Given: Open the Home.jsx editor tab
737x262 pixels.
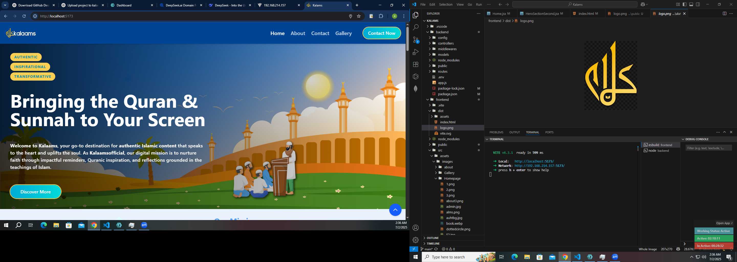Looking at the screenshot, I should pos(500,14).
